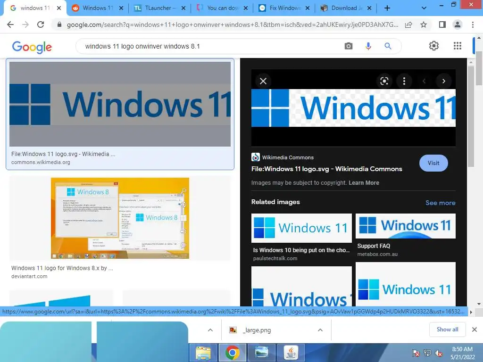Open the Java app on taskbar
483x362 pixels.
point(291,353)
